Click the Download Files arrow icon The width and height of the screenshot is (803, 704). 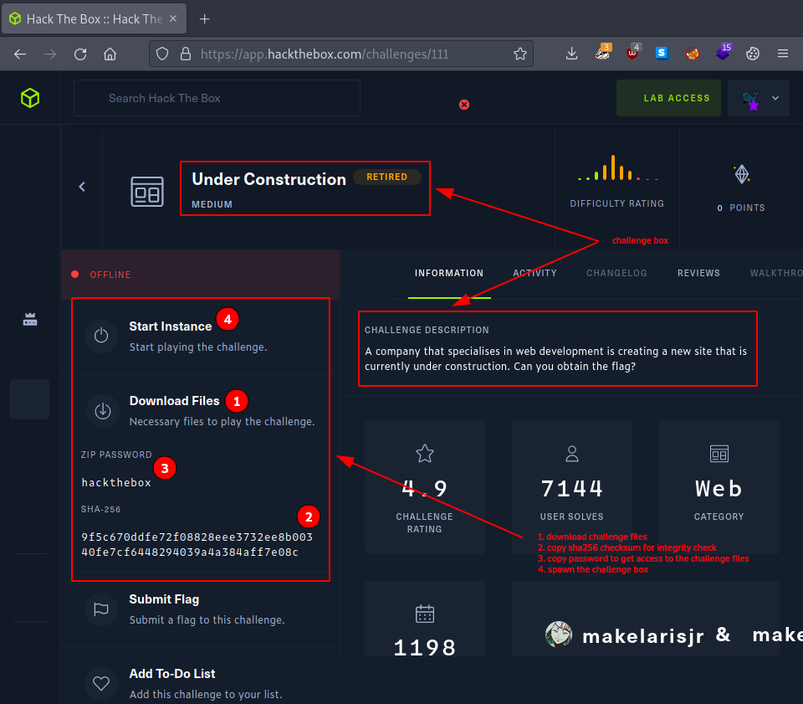[102, 410]
